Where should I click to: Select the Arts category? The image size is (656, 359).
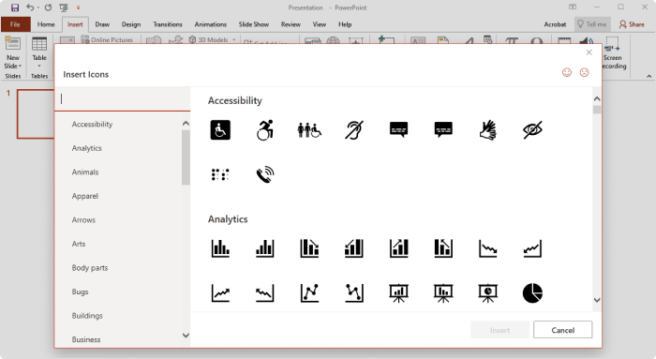79,244
